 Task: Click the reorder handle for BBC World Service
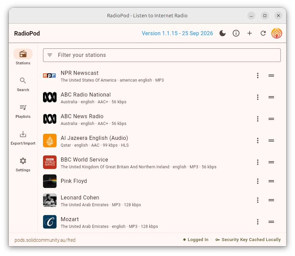coord(271,162)
